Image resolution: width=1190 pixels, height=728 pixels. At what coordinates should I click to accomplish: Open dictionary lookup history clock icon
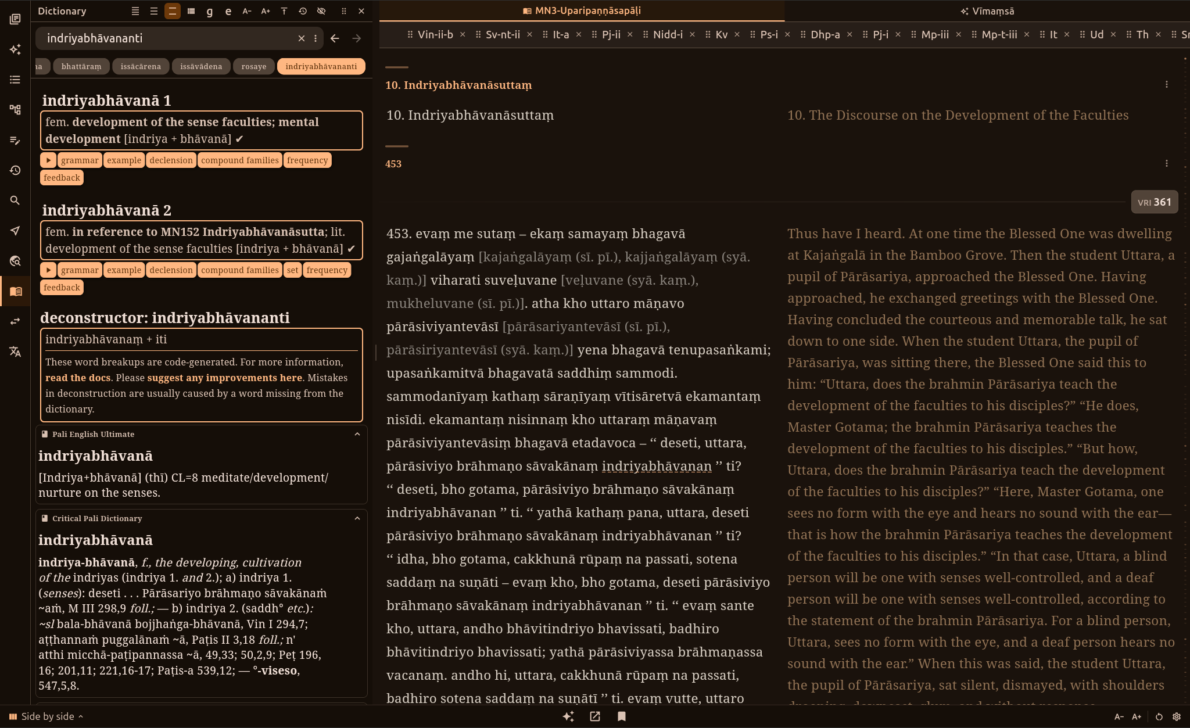click(303, 11)
